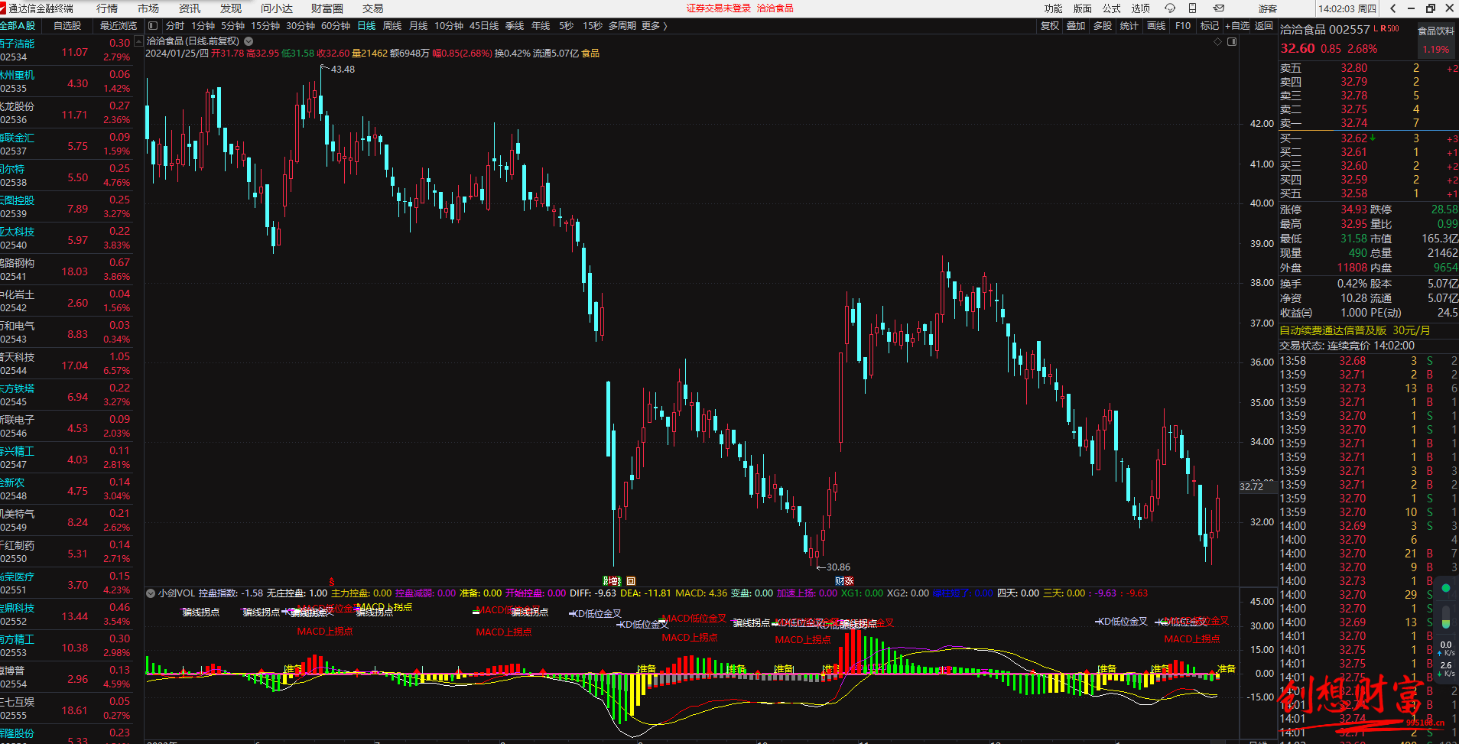Open the 行情 menu
The image size is (1459, 744).
(107, 8)
